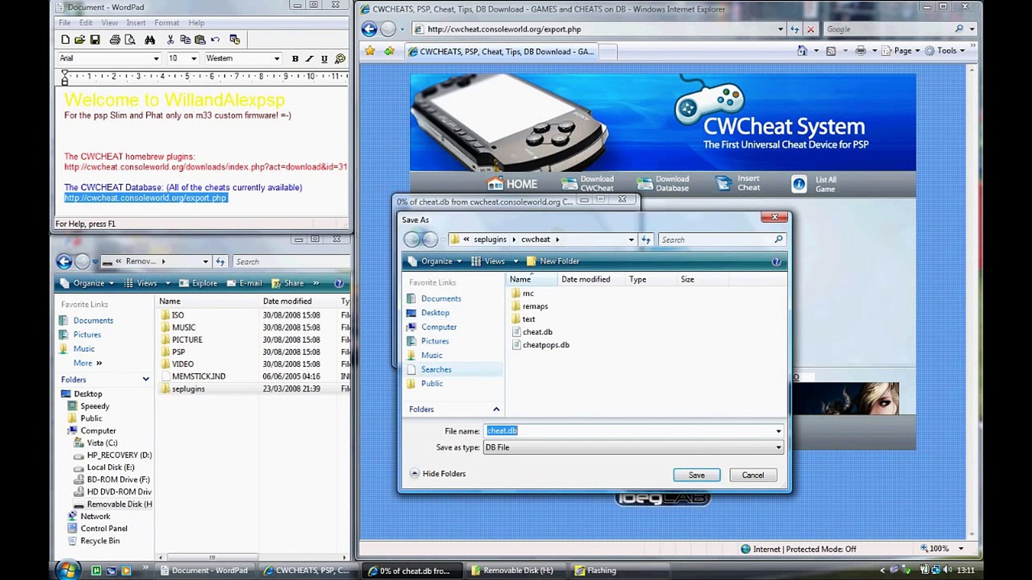Collapse the Folders pane in Explorer window

coord(146,379)
